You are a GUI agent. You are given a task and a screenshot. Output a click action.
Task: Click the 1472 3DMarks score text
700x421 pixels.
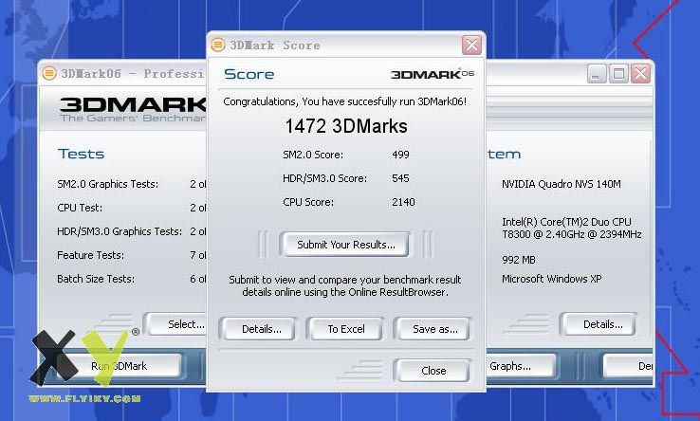point(346,126)
